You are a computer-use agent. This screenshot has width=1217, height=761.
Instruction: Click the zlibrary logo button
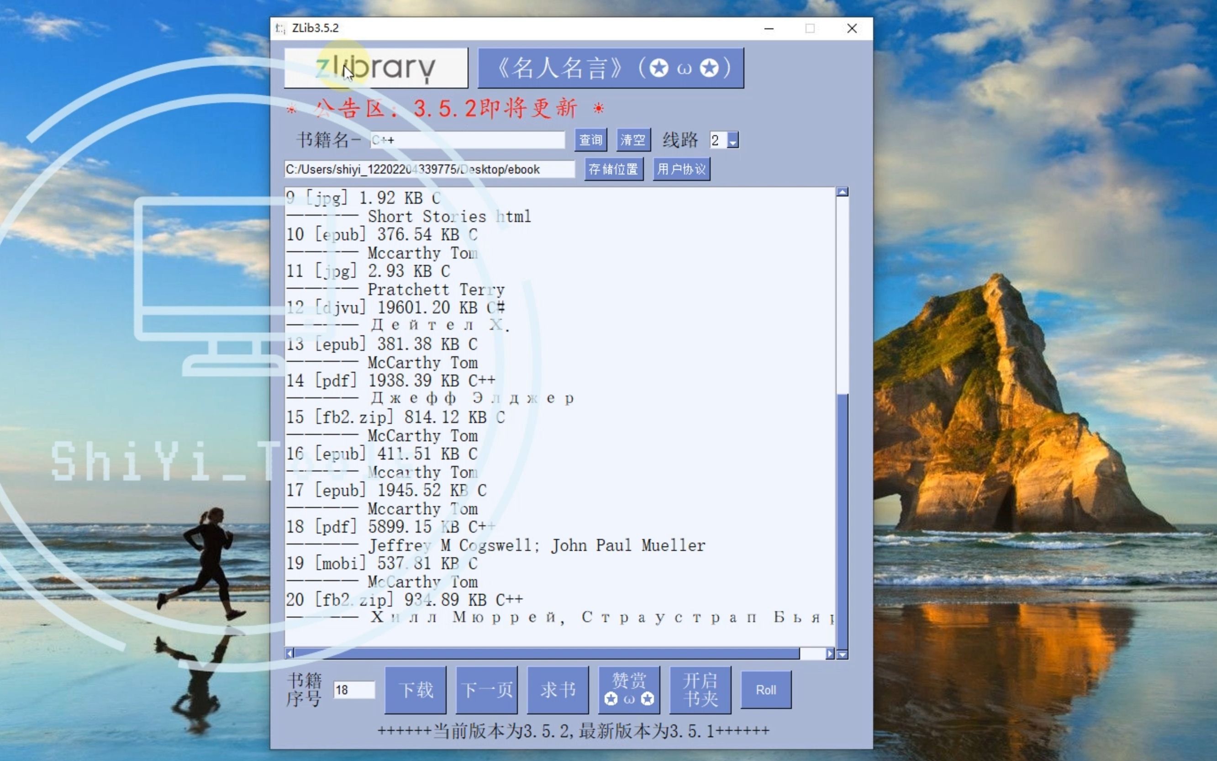point(376,68)
